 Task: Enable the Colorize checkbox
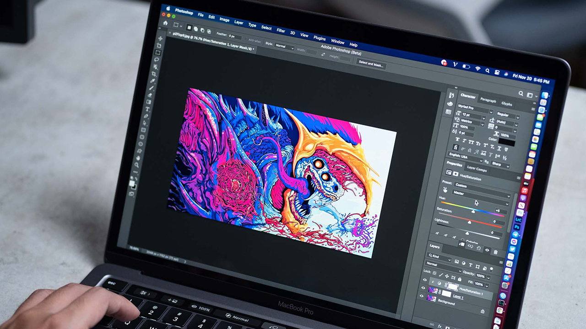462,240
